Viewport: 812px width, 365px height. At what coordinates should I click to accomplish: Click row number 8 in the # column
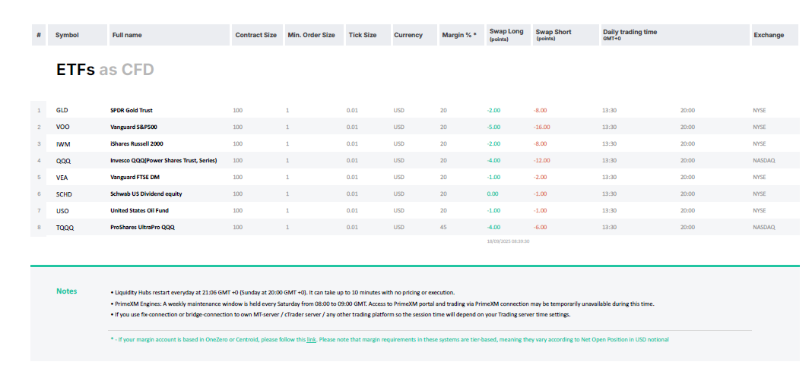tap(39, 228)
